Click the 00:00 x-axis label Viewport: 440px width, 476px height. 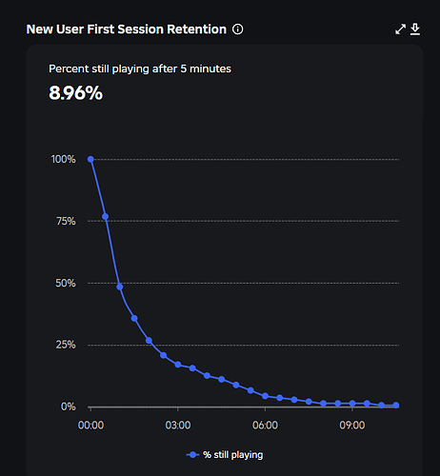pyautogui.click(x=90, y=426)
